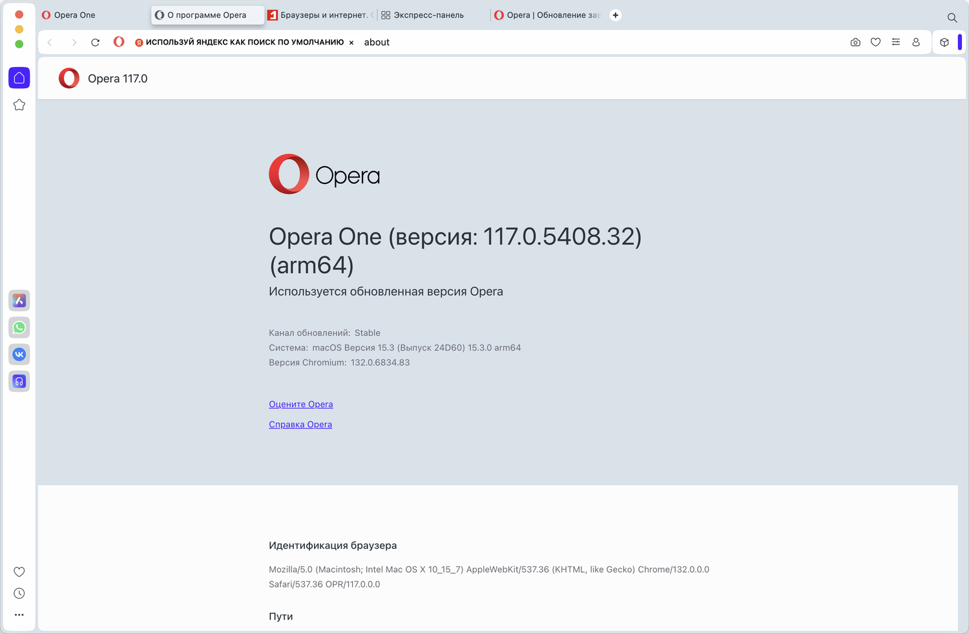The height and width of the screenshot is (634, 969).
Task: Open the Aria AI sidebar panel
Action: tap(19, 300)
